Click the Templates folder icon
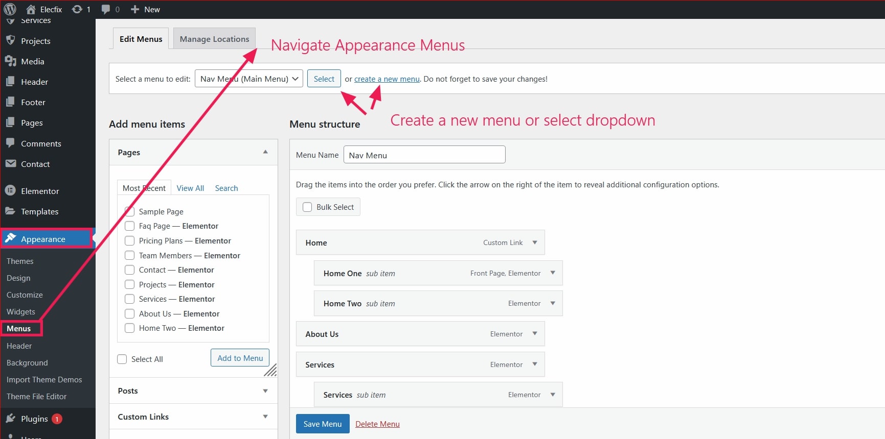 [10, 211]
